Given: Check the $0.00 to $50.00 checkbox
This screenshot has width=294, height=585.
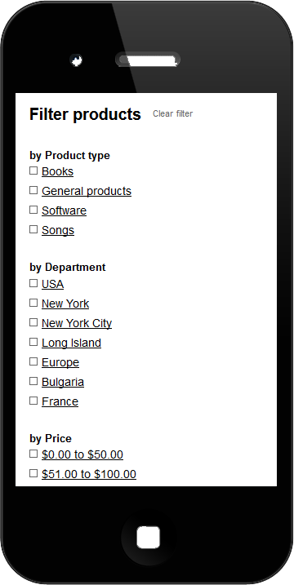Looking at the screenshot, I should (x=33, y=454).
